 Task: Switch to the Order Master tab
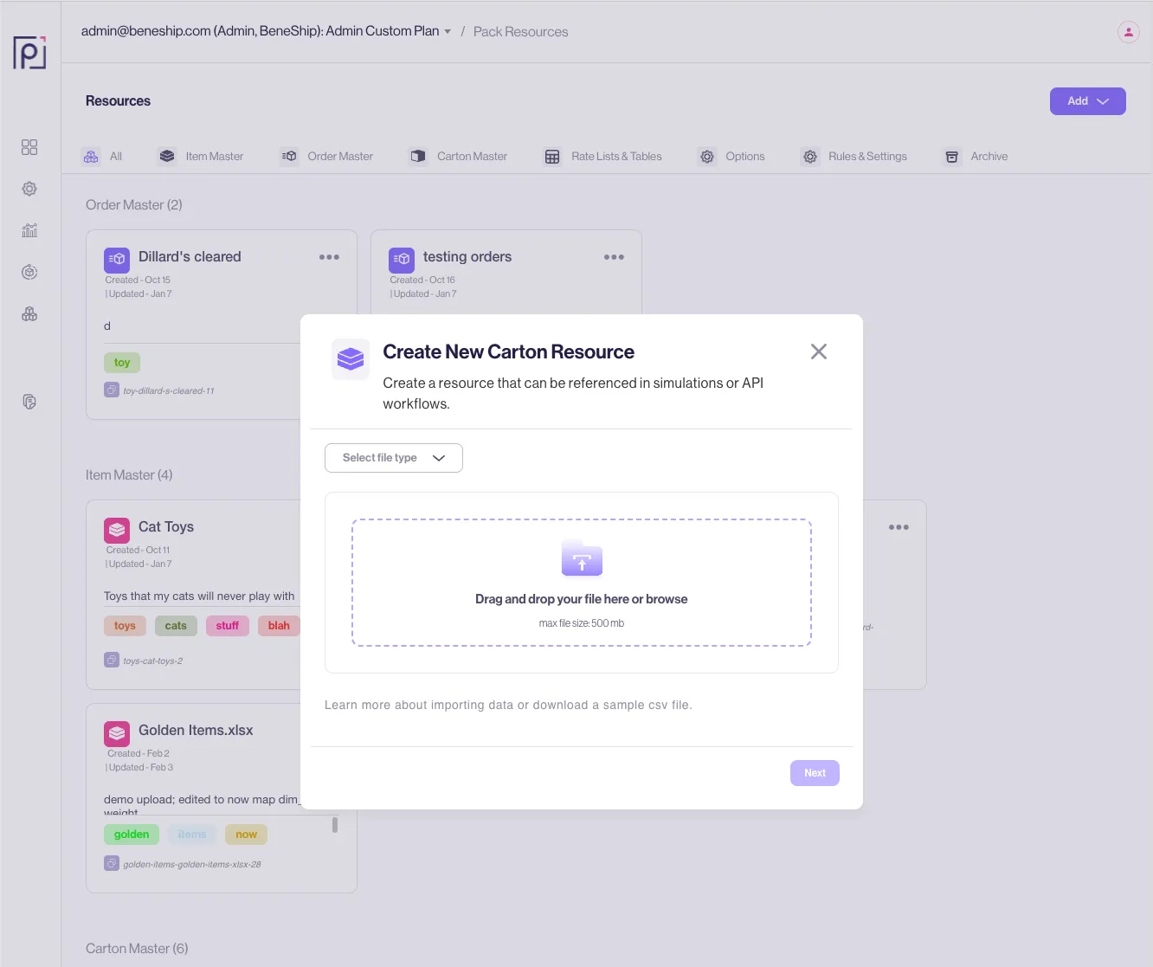coord(326,157)
